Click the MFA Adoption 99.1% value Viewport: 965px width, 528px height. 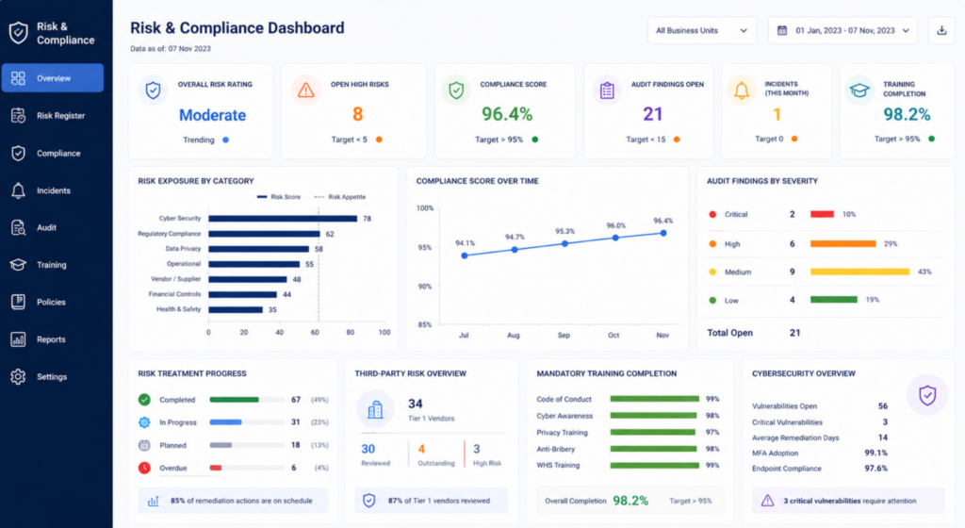(875, 453)
